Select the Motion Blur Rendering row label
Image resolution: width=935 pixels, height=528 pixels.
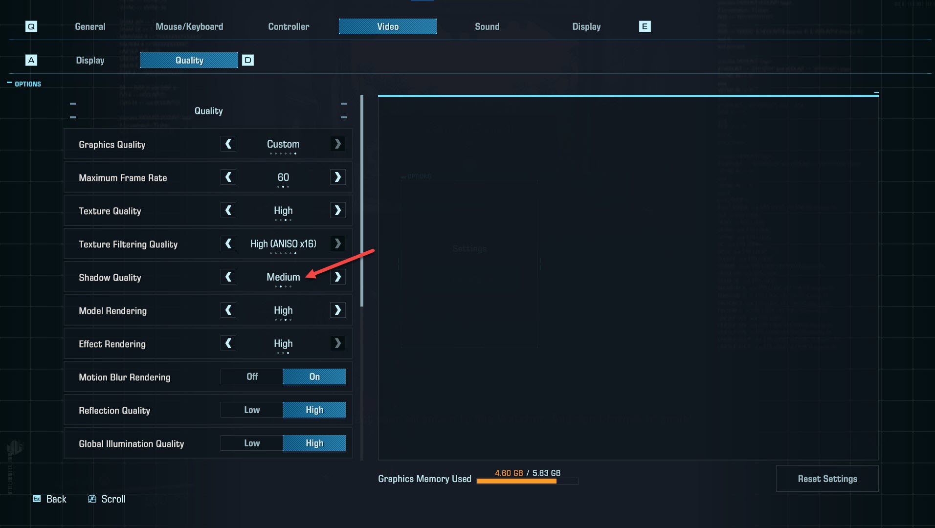[x=125, y=377]
